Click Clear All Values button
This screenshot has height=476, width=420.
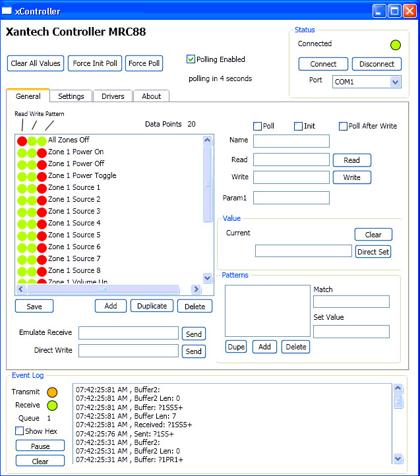click(x=36, y=63)
